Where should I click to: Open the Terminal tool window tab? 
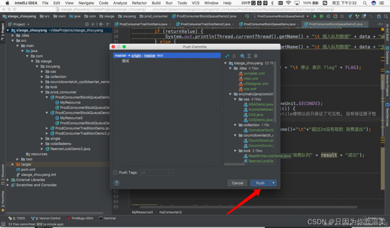point(107,218)
